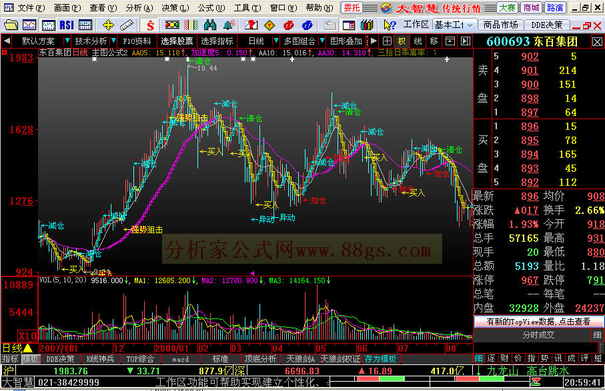Image resolution: width=605 pixels, height=391 pixels.
Task: Click the window layout panel icon
Action: click(x=348, y=25)
